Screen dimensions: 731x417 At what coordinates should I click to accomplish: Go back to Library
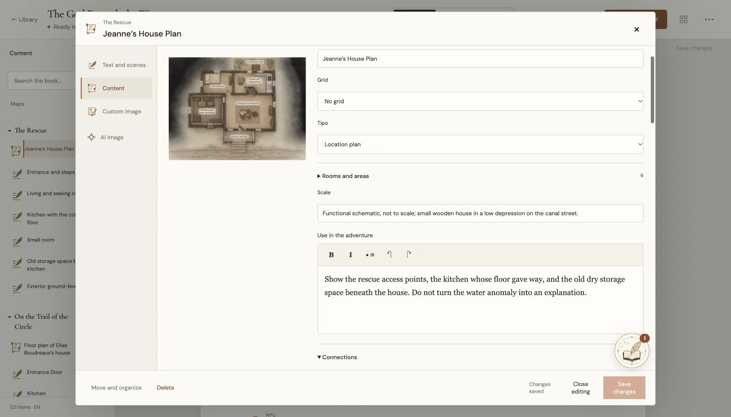pos(25,19)
